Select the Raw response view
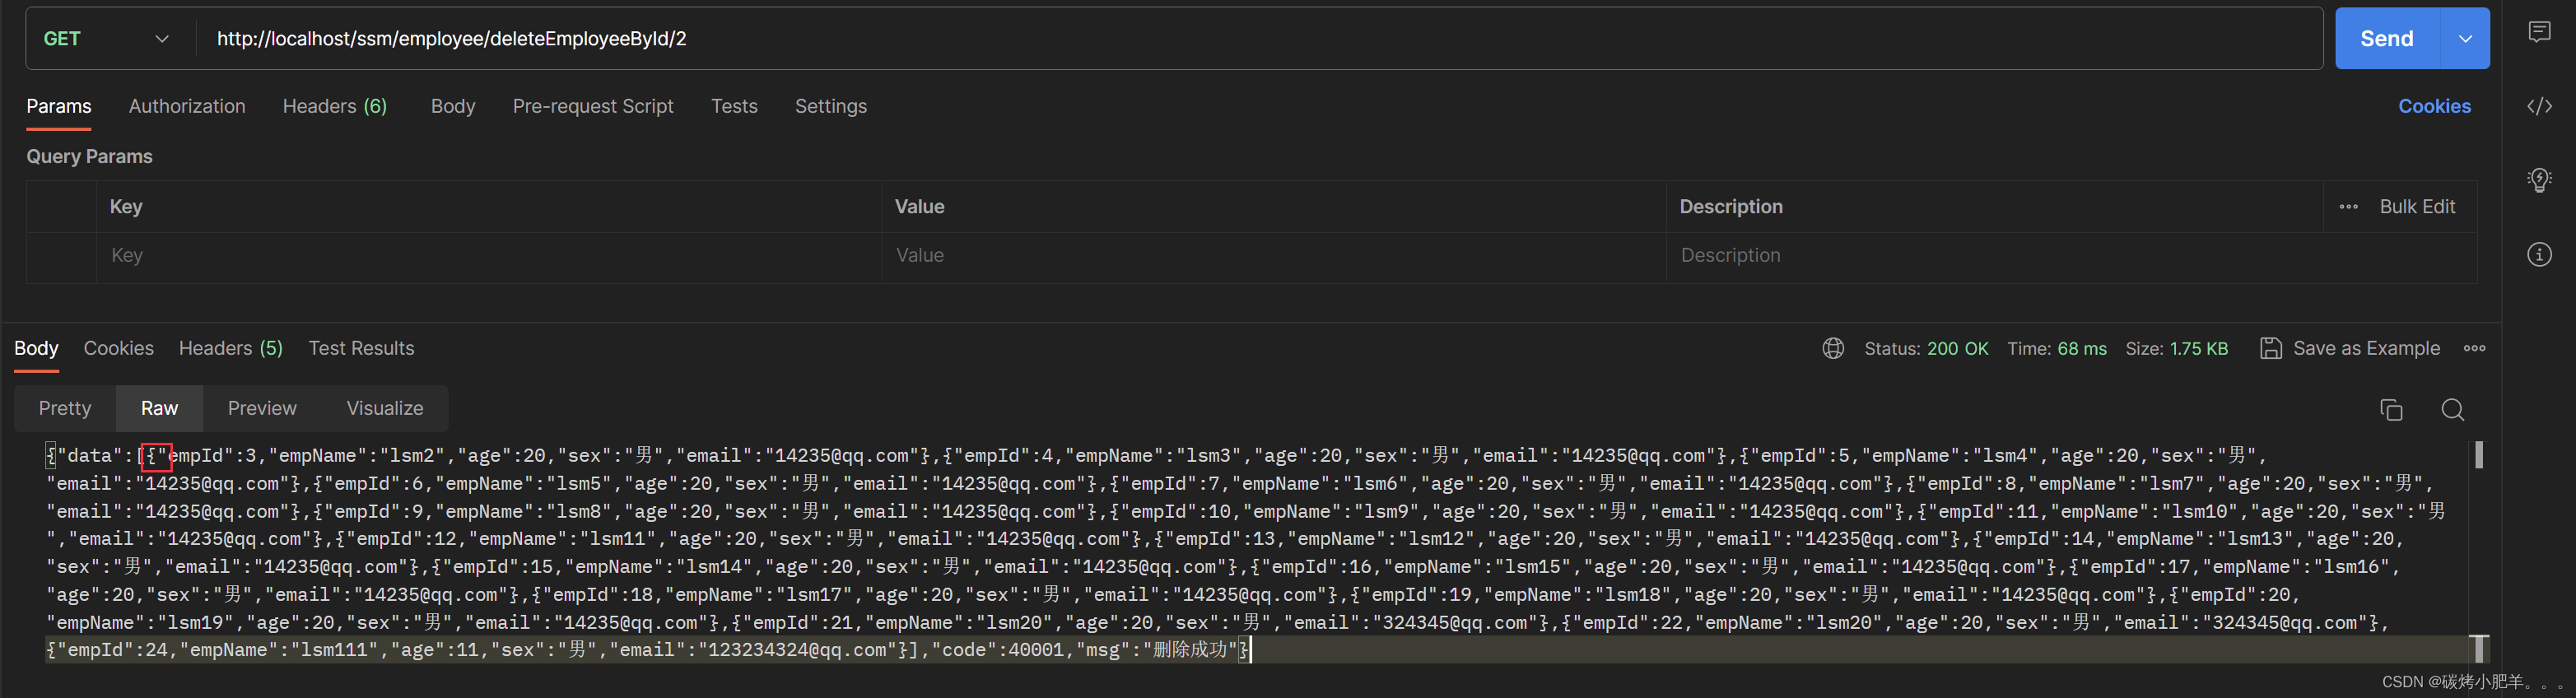The image size is (2576, 698). [x=159, y=408]
